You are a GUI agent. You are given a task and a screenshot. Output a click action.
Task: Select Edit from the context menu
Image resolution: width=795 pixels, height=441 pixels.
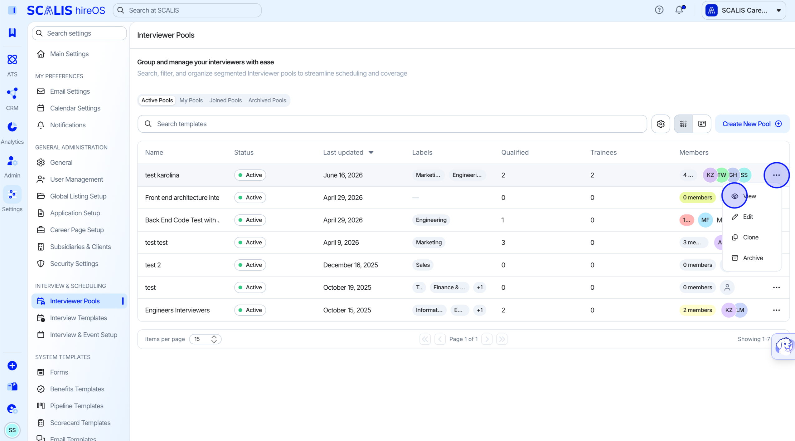[x=752, y=217]
